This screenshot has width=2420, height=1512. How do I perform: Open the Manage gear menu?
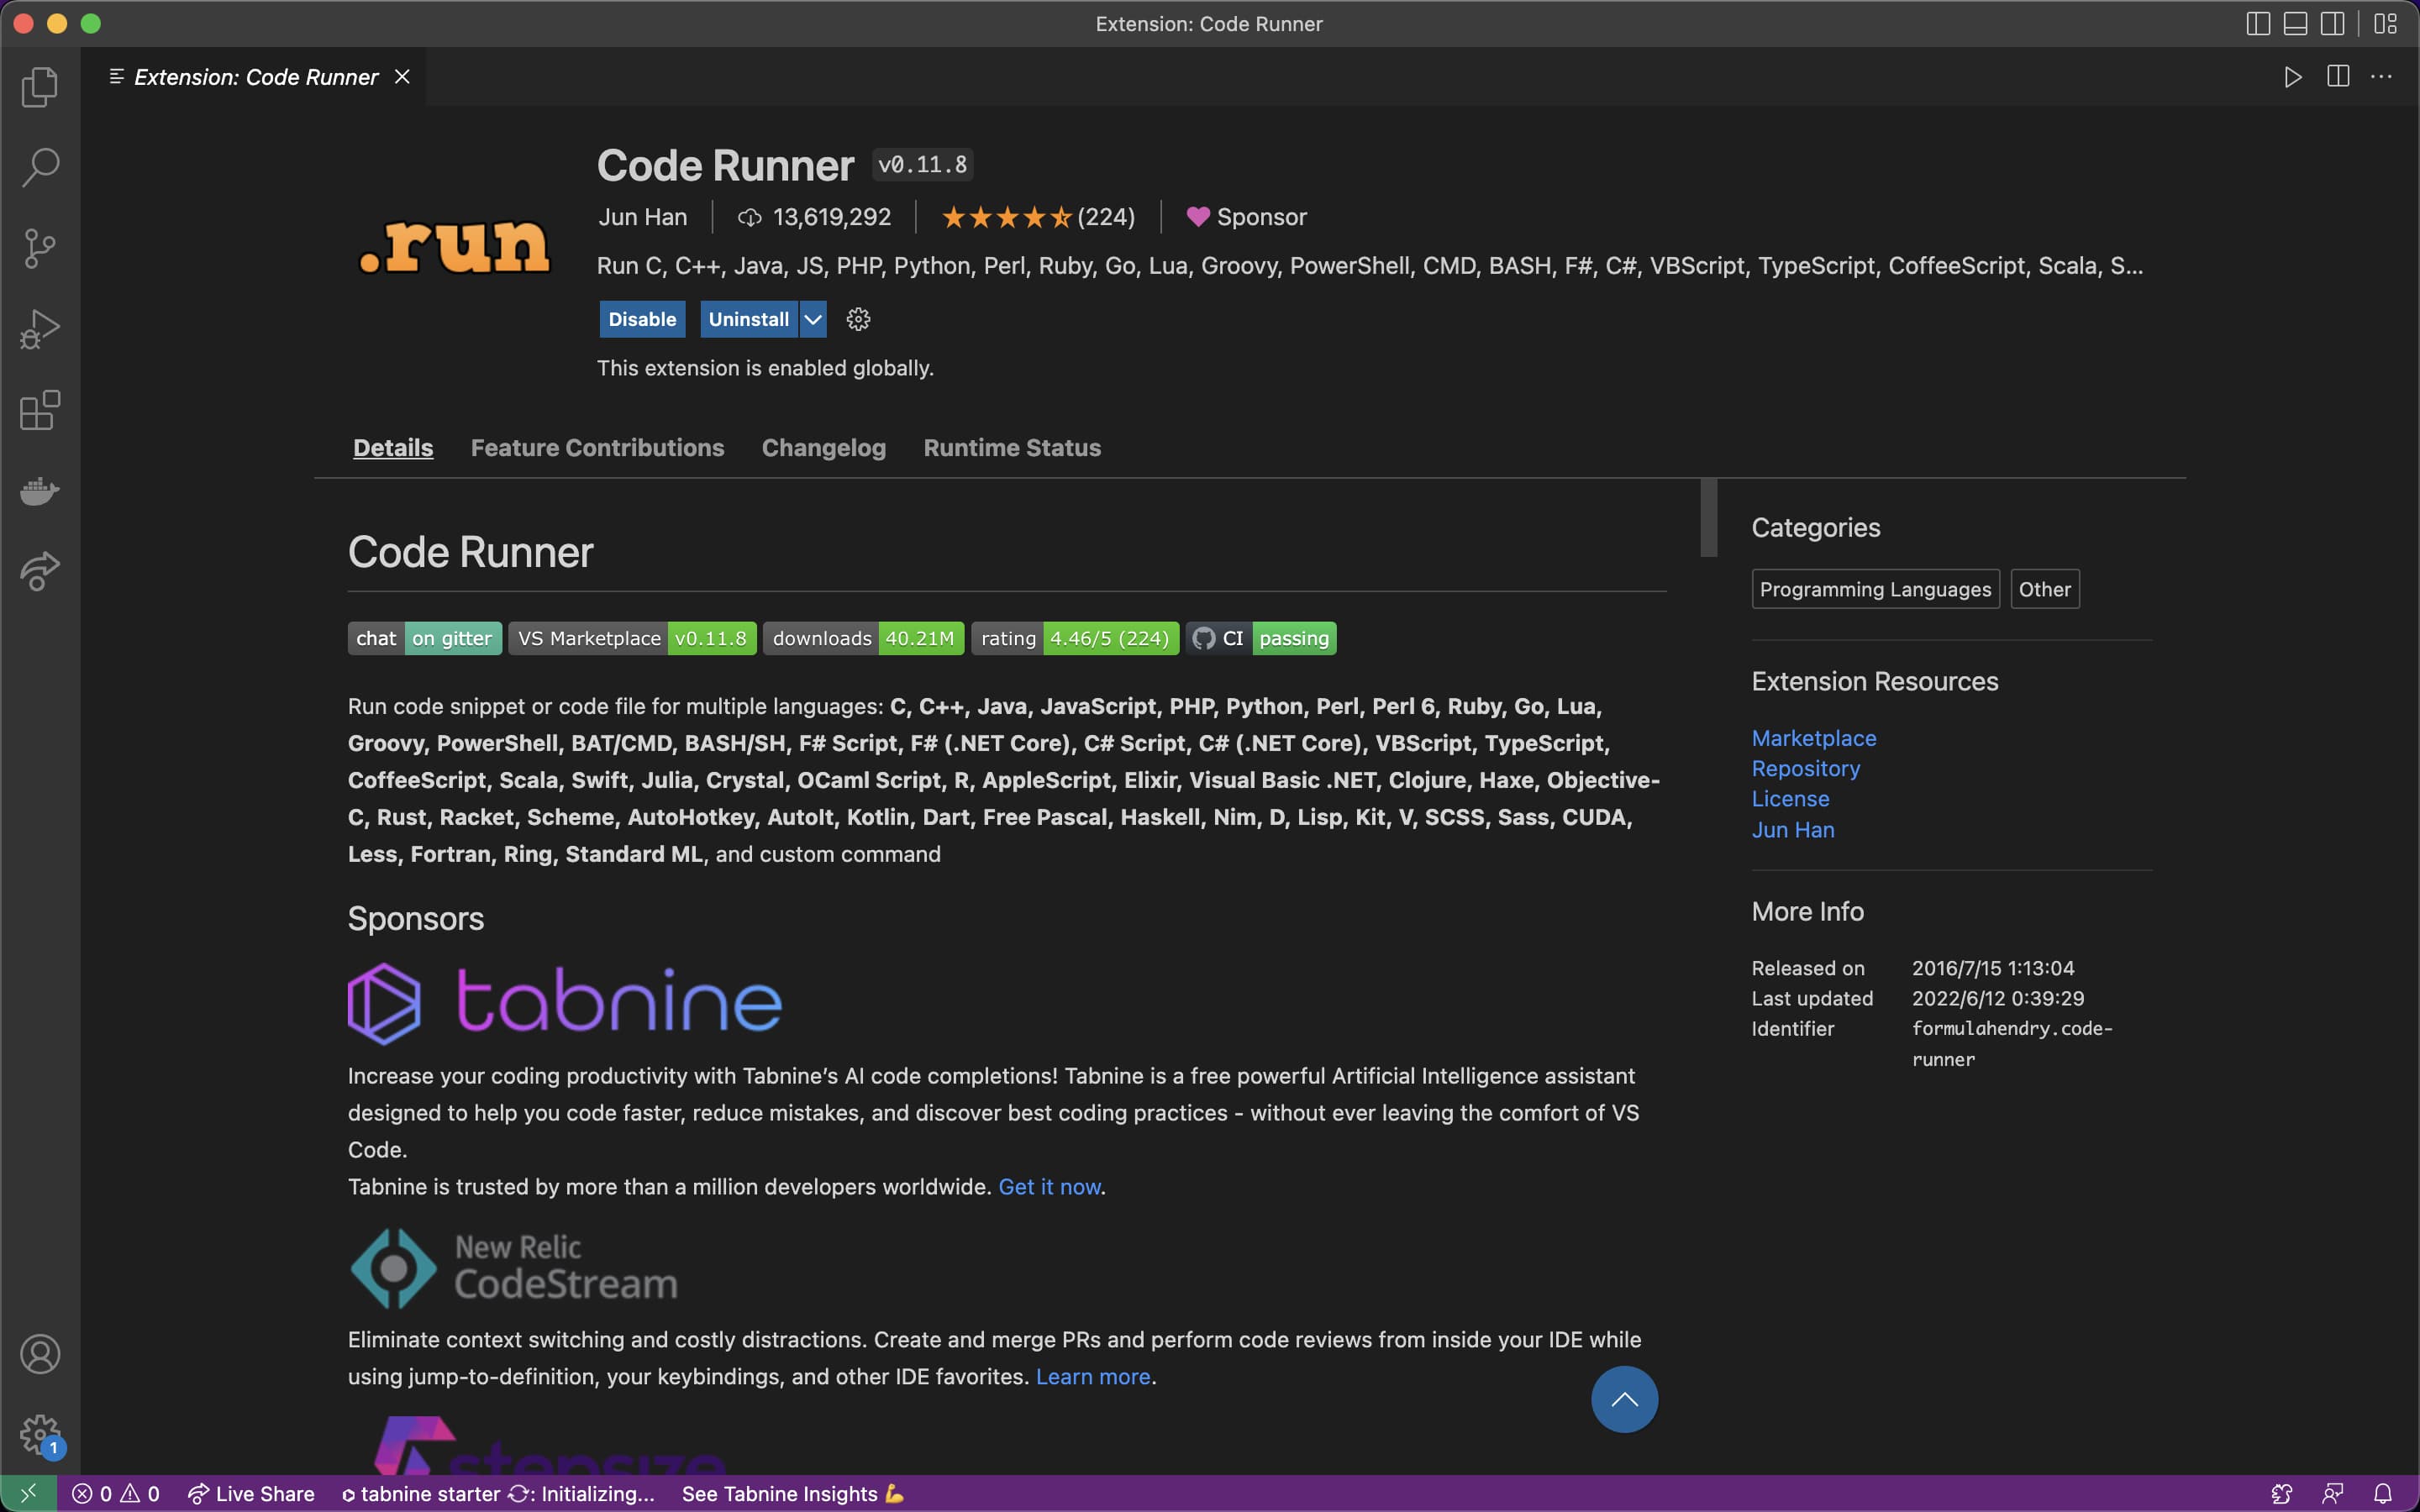point(40,1435)
